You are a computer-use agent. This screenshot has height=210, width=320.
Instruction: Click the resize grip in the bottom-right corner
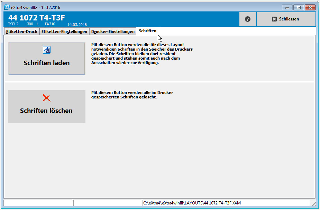[x=313, y=204]
